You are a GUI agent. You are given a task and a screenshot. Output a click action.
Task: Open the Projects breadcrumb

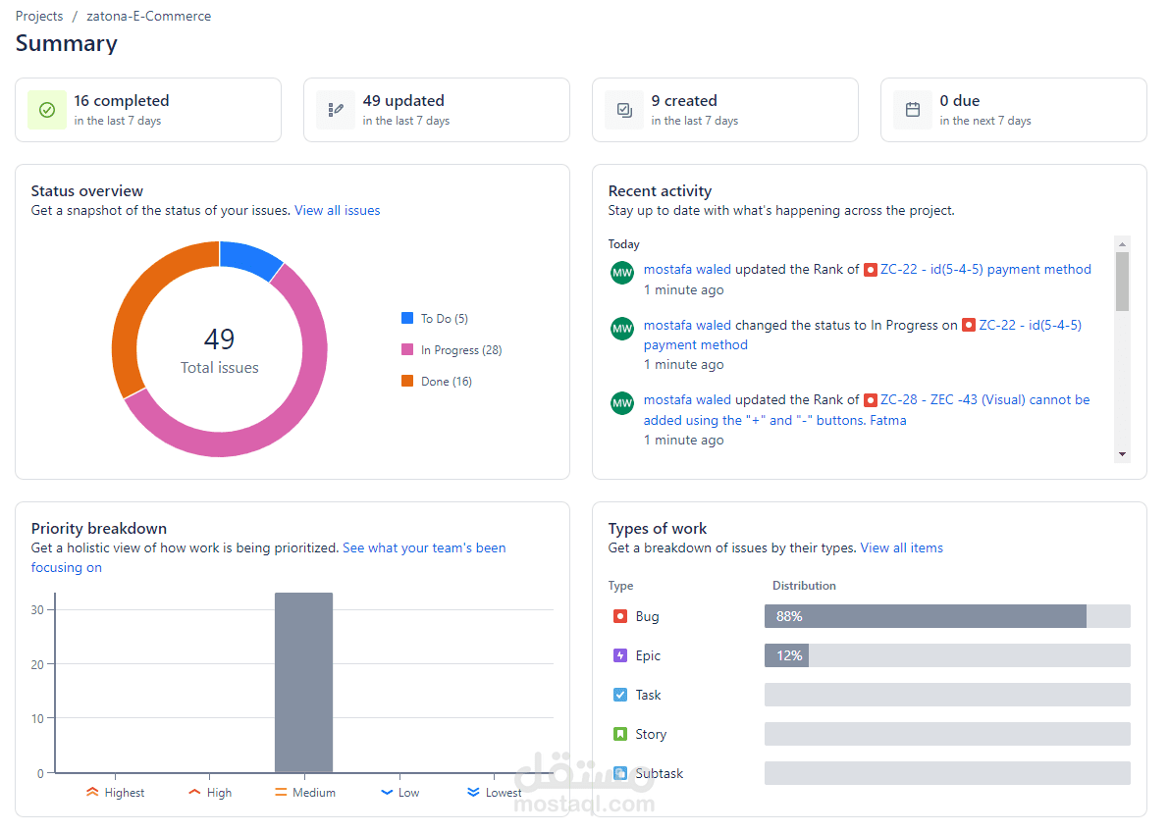click(39, 16)
